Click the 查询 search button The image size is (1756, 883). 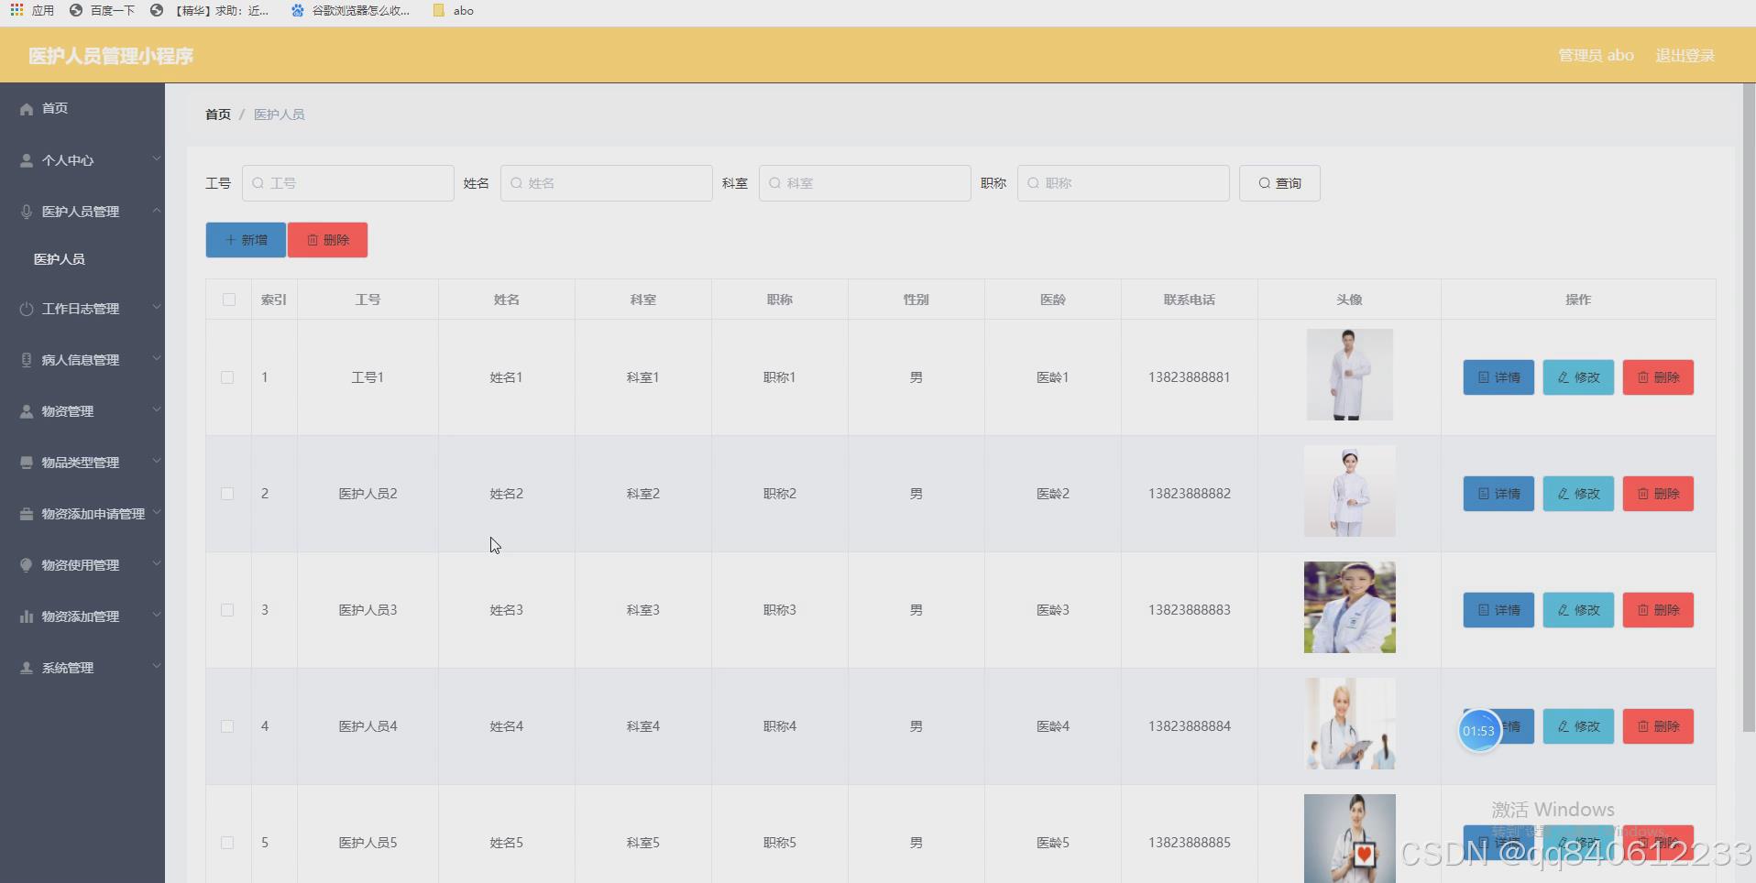[x=1279, y=183]
